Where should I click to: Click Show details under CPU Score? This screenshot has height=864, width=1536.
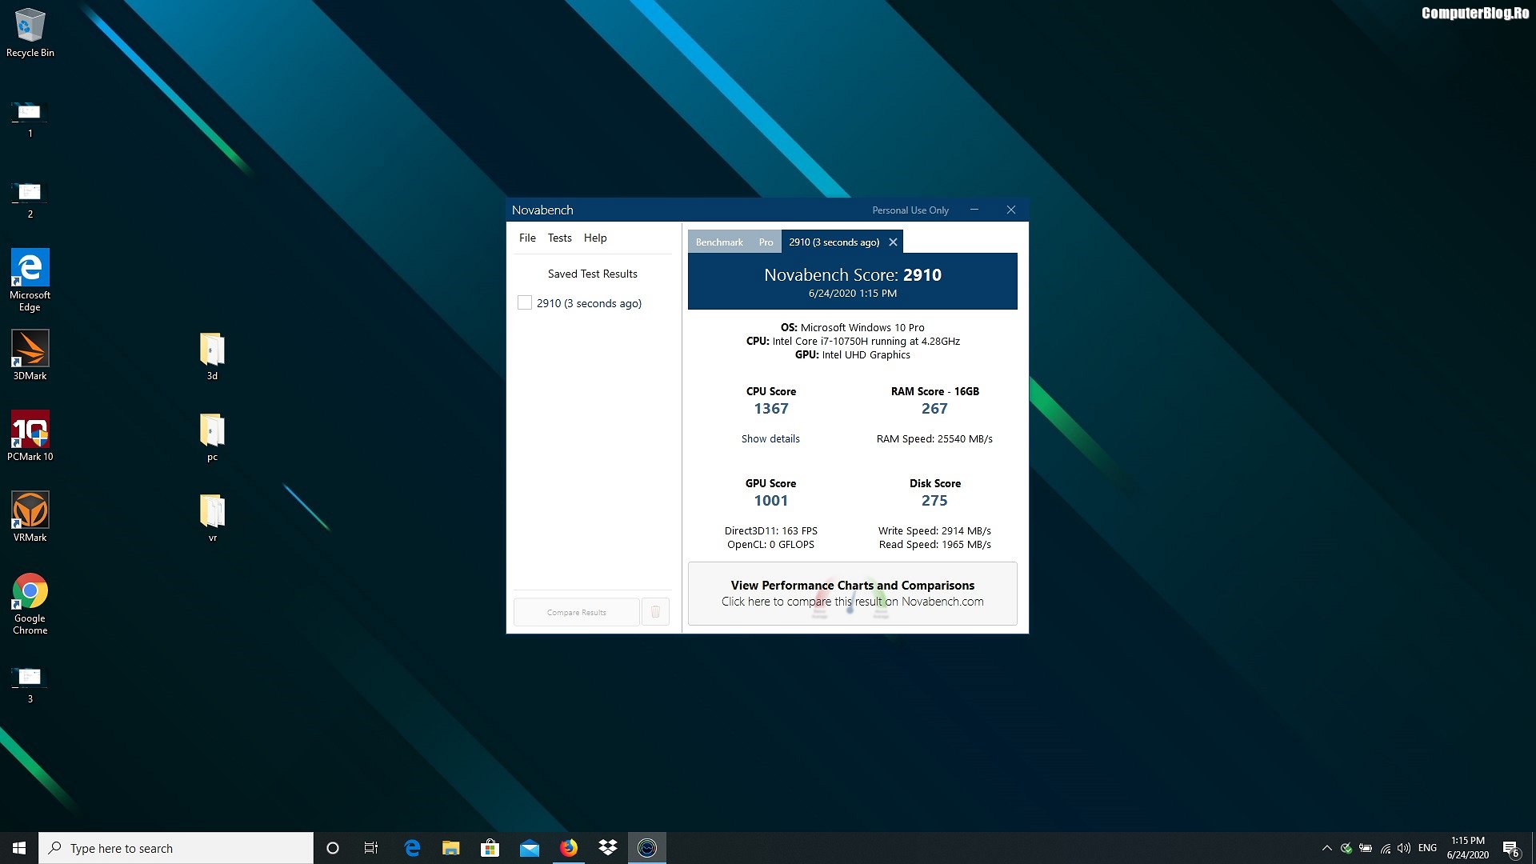(x=770, y=438)
